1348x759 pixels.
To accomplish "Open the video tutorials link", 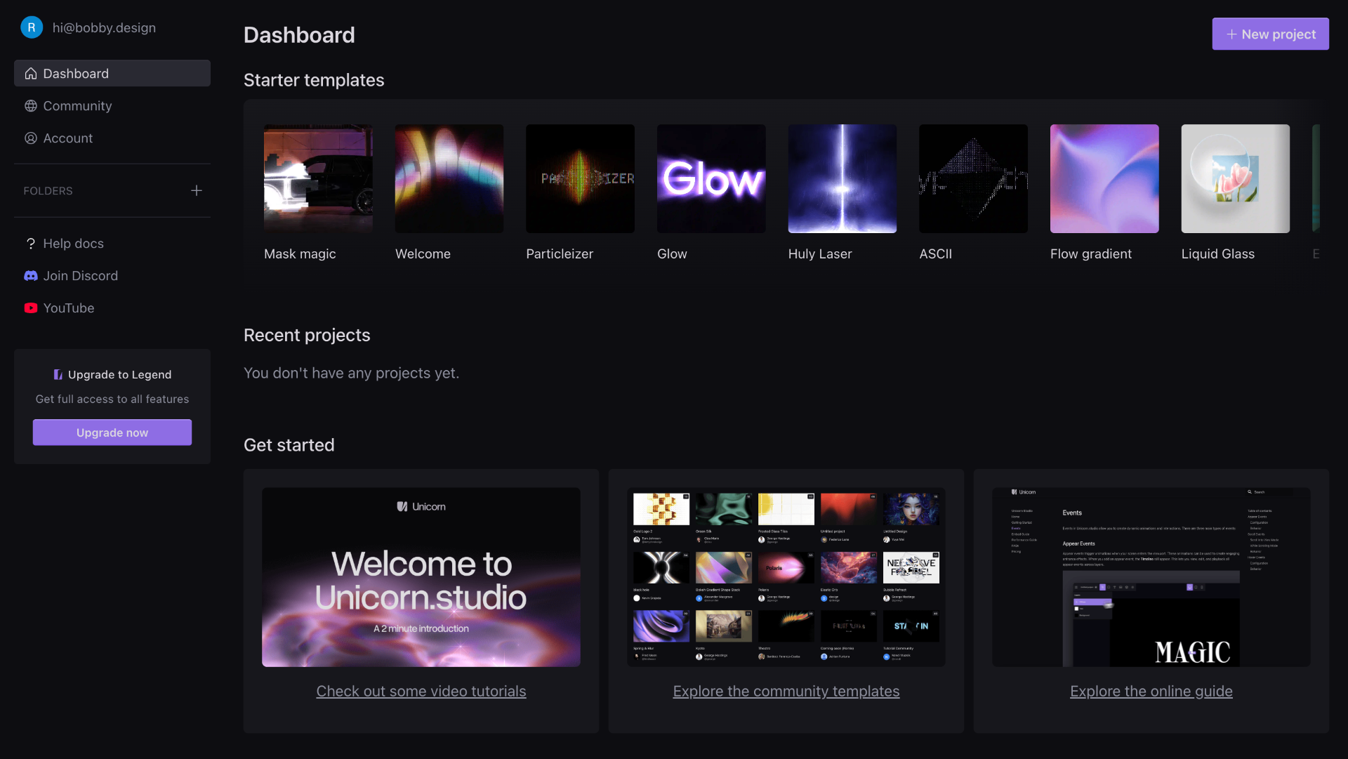I will click(421, 691).
